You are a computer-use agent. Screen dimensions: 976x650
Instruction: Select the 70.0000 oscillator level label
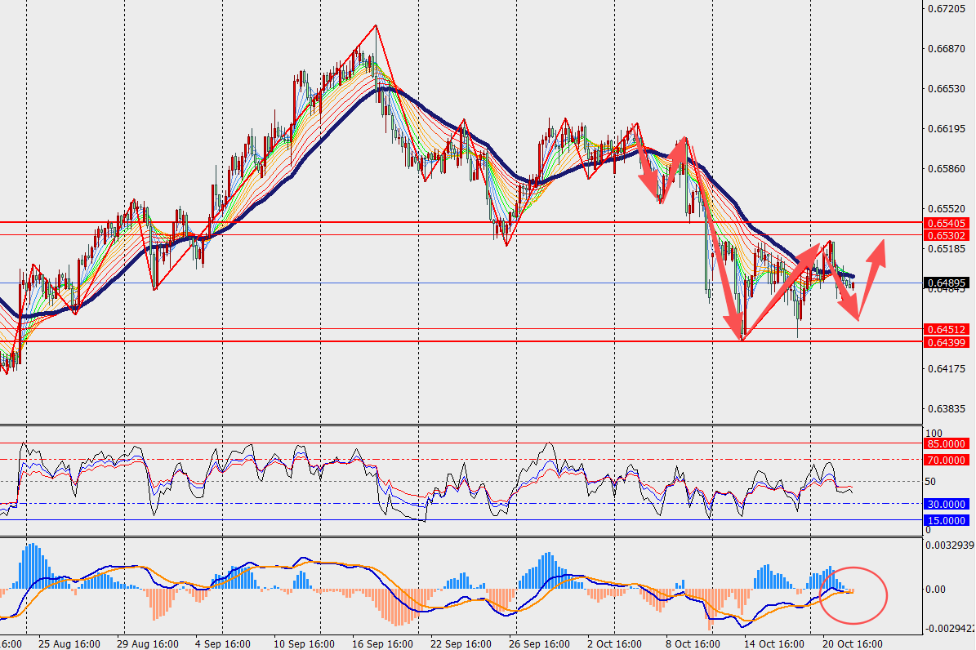point(947,460)
